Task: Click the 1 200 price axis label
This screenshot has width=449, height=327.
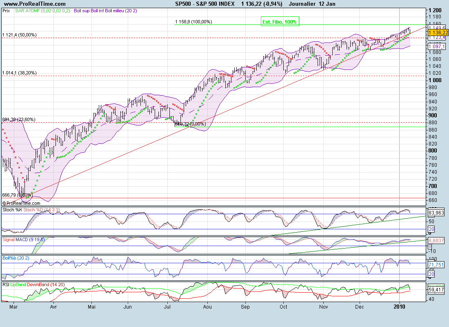Action: coord(435,10)
